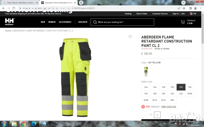
Task: Click the Store Finder link
Action: tap(142, 14)
